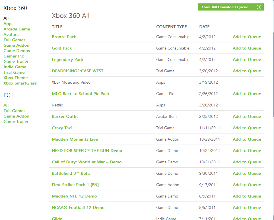274x220 pixels.
Task: Add Battlefield 3 Beta to queue
Action: [247, 173]
